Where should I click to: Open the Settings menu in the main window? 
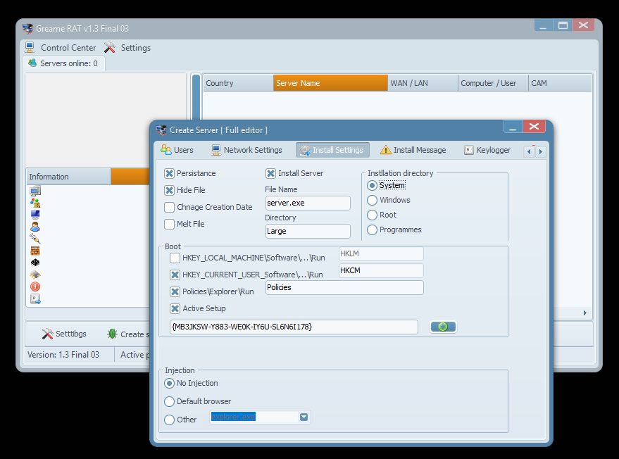click(127, 48)
